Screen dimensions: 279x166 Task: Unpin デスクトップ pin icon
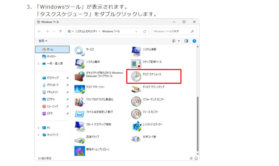tap(67, 78)
